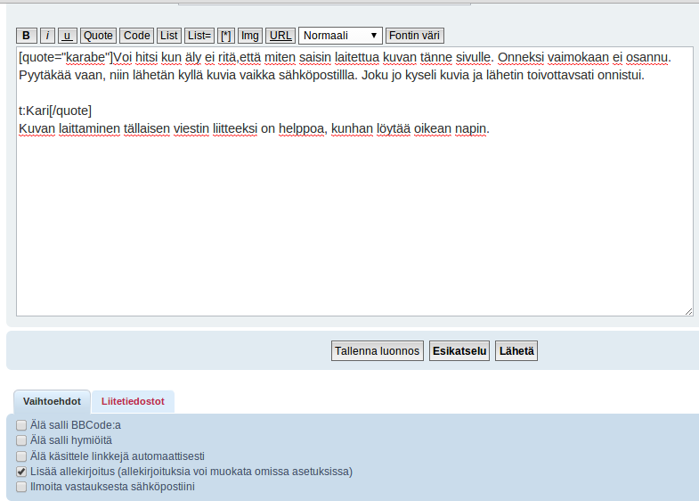Insert an ordered List= tag

pyautogui.click(x=199, y=36)
